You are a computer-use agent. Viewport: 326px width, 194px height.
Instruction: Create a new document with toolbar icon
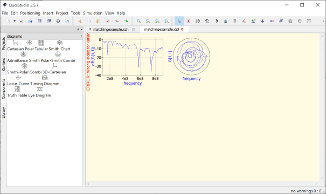8,21
